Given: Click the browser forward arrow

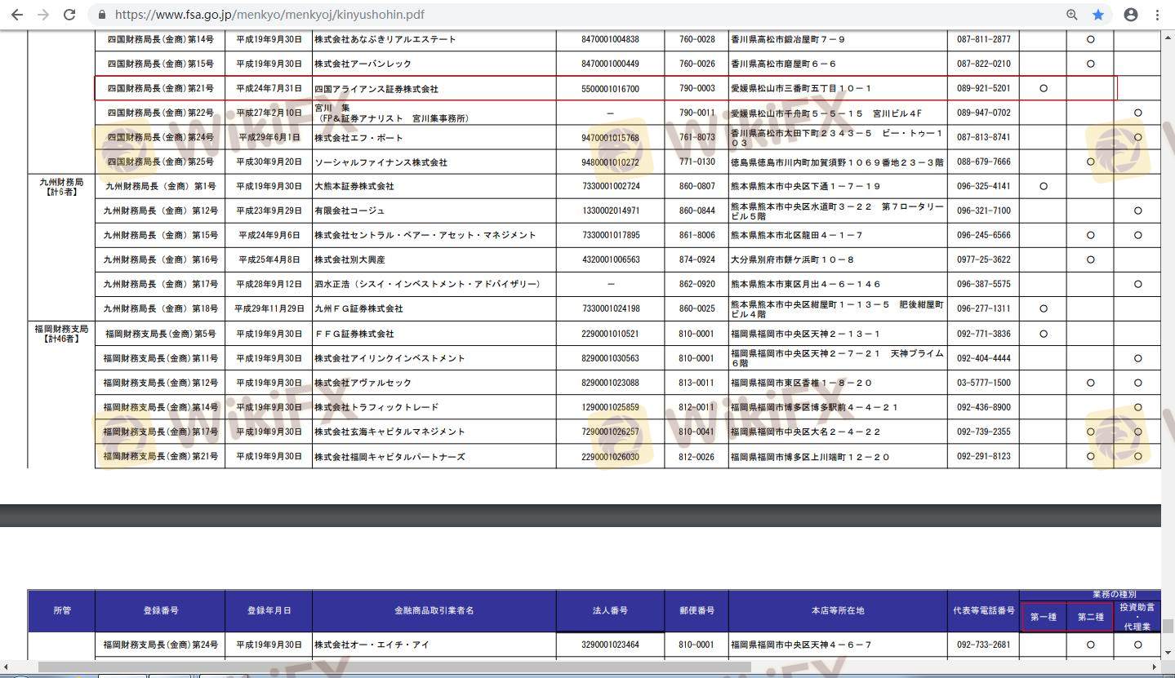Looking at the screenshot, I should click(43, 15).
